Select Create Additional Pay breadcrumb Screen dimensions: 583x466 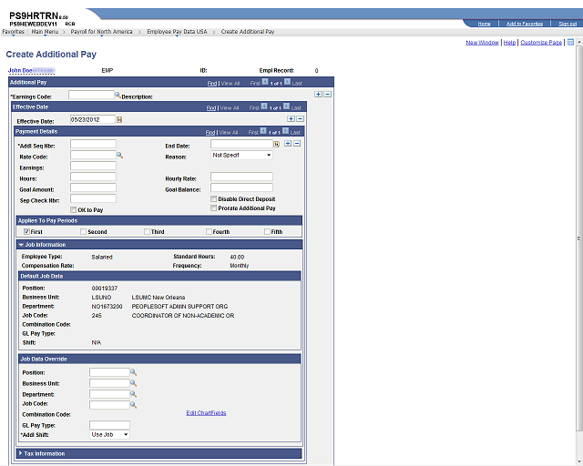248,32
